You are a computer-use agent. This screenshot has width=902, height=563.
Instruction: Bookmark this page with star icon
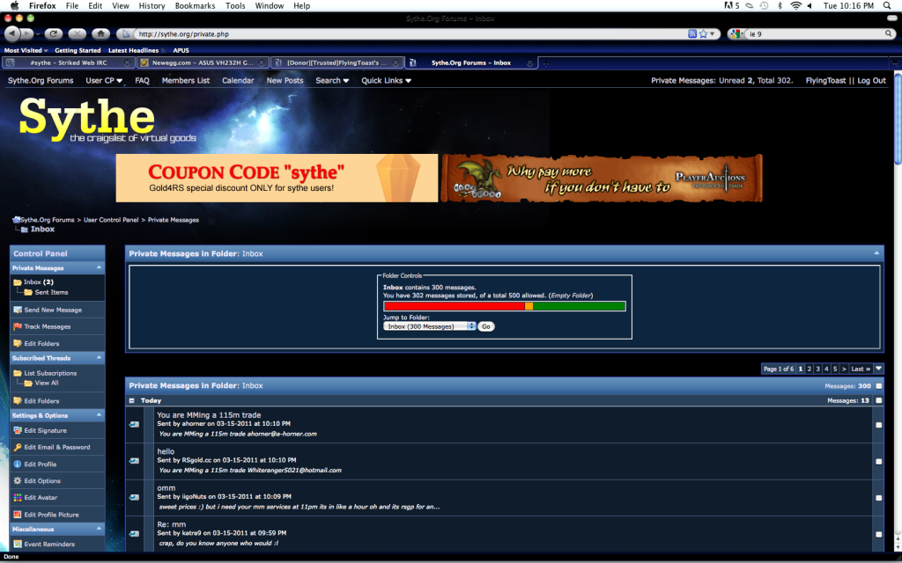pos(703,34)
